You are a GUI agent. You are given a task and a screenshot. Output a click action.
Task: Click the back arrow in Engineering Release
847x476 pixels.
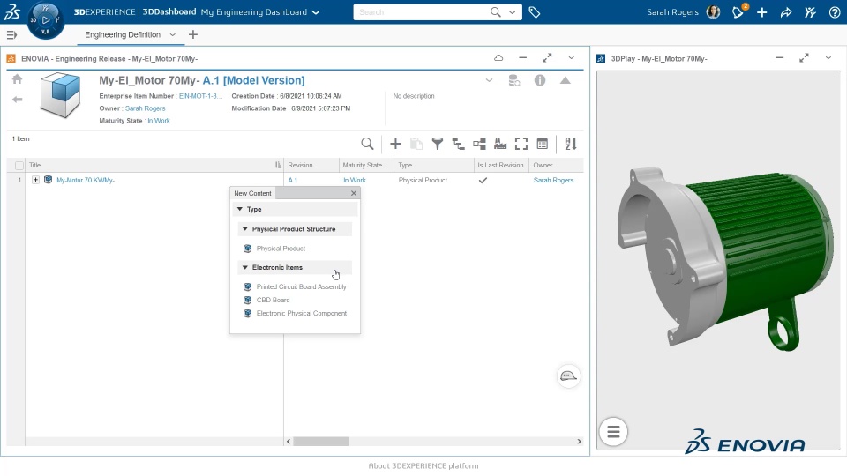[18, 100]
